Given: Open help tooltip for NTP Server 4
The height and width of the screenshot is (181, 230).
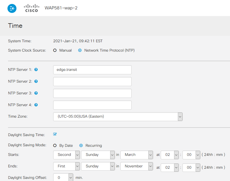Looking at the screenshot, I should point(36,105).
